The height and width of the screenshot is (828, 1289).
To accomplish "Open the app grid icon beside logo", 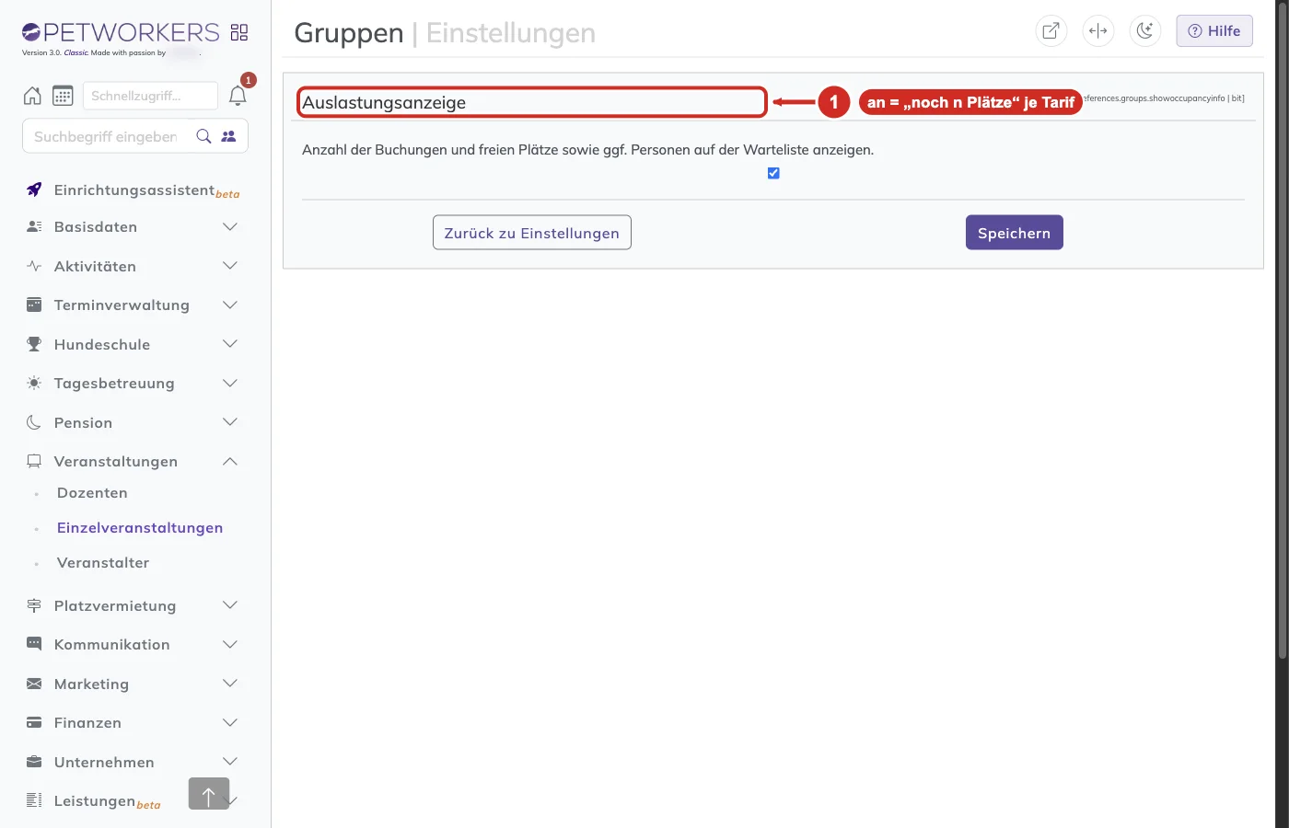I will coord(239,32).
